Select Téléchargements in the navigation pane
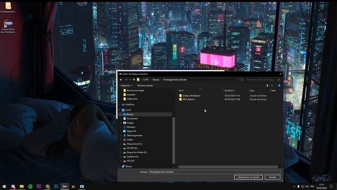This screenshot has height=190, width=337. point(133,136)
